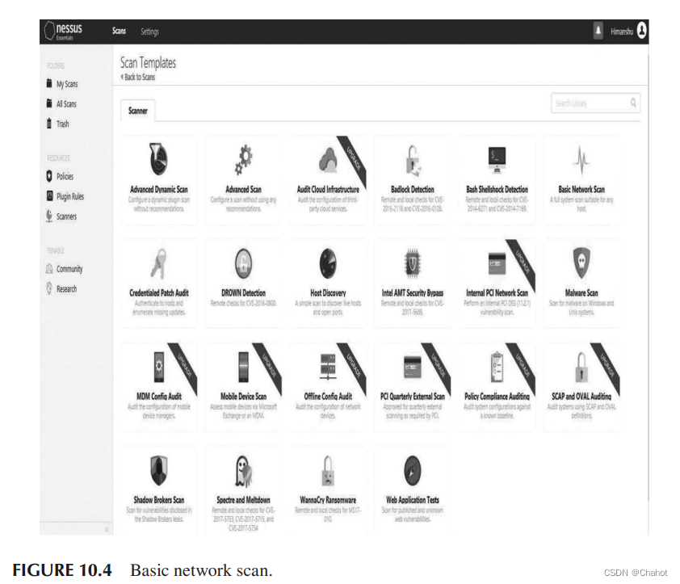Screen dimensions: 680x584
Task: Follow the Research sidebar link
Action: pos(61,289)
